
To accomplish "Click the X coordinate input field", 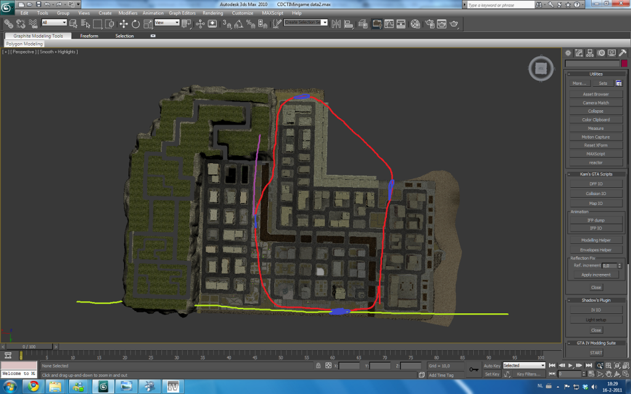I will pyautogui.click(x=349, y=366).
